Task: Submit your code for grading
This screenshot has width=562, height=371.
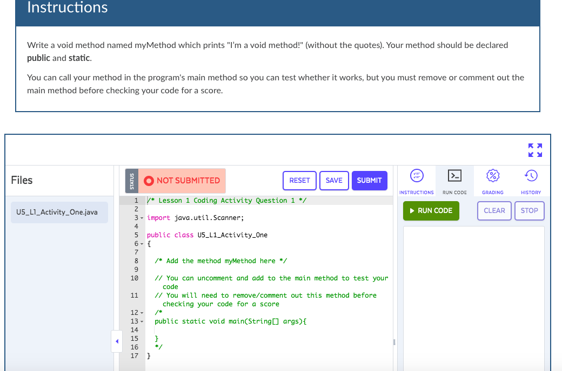Action: [370, 181]
